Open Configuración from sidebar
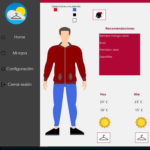The width and height of the screenshot is (150, 150). click(x=20, y=69)
